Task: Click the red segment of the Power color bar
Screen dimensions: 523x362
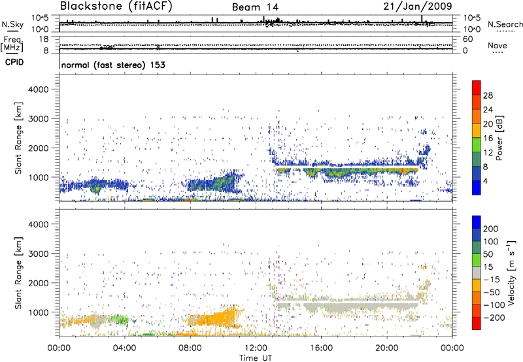Action: click(x=477, y=88)
